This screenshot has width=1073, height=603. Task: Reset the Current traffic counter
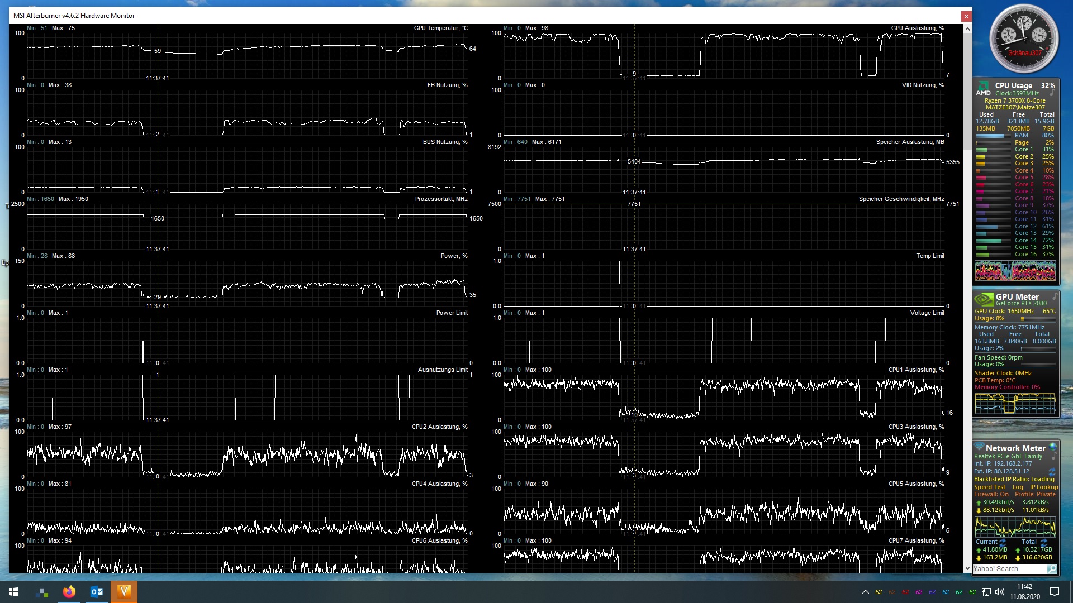tap(1003, 542)
